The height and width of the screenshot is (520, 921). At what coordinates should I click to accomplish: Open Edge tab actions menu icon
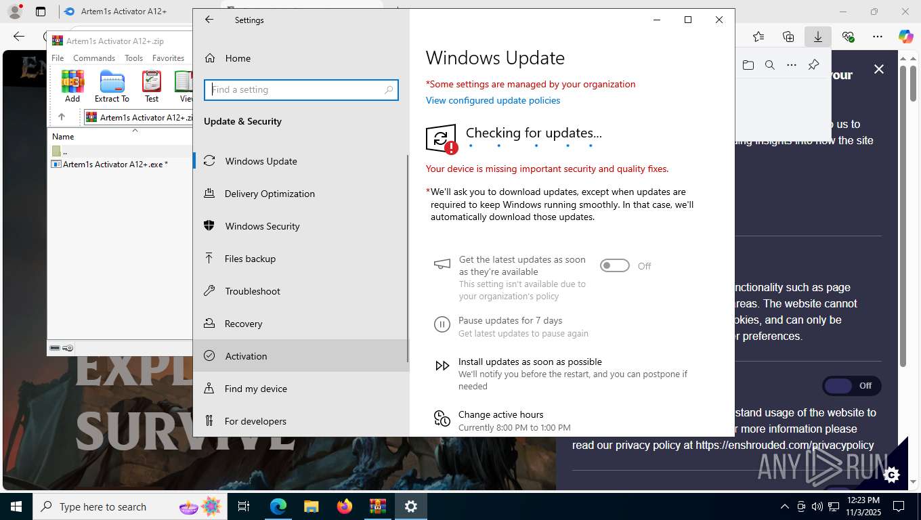41,12
